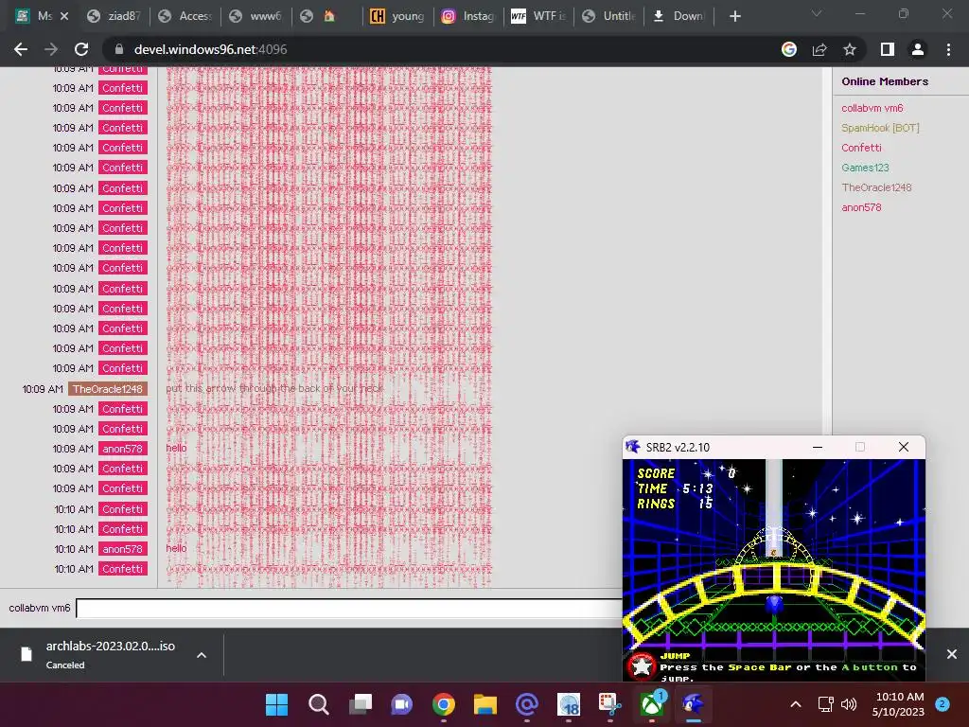969x727 pixels.
Task: Switch to the Access tab
Action: click(x=186, y=16)
